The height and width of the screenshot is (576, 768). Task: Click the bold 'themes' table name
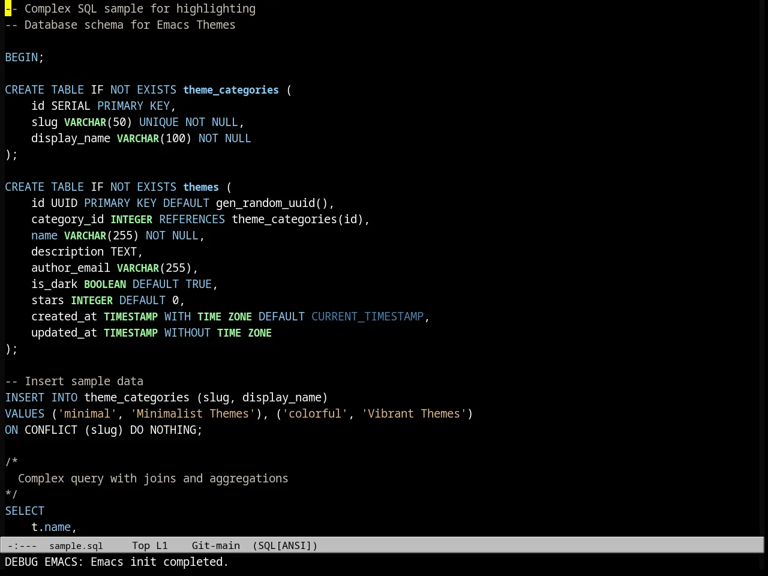[x=201, y=187]
